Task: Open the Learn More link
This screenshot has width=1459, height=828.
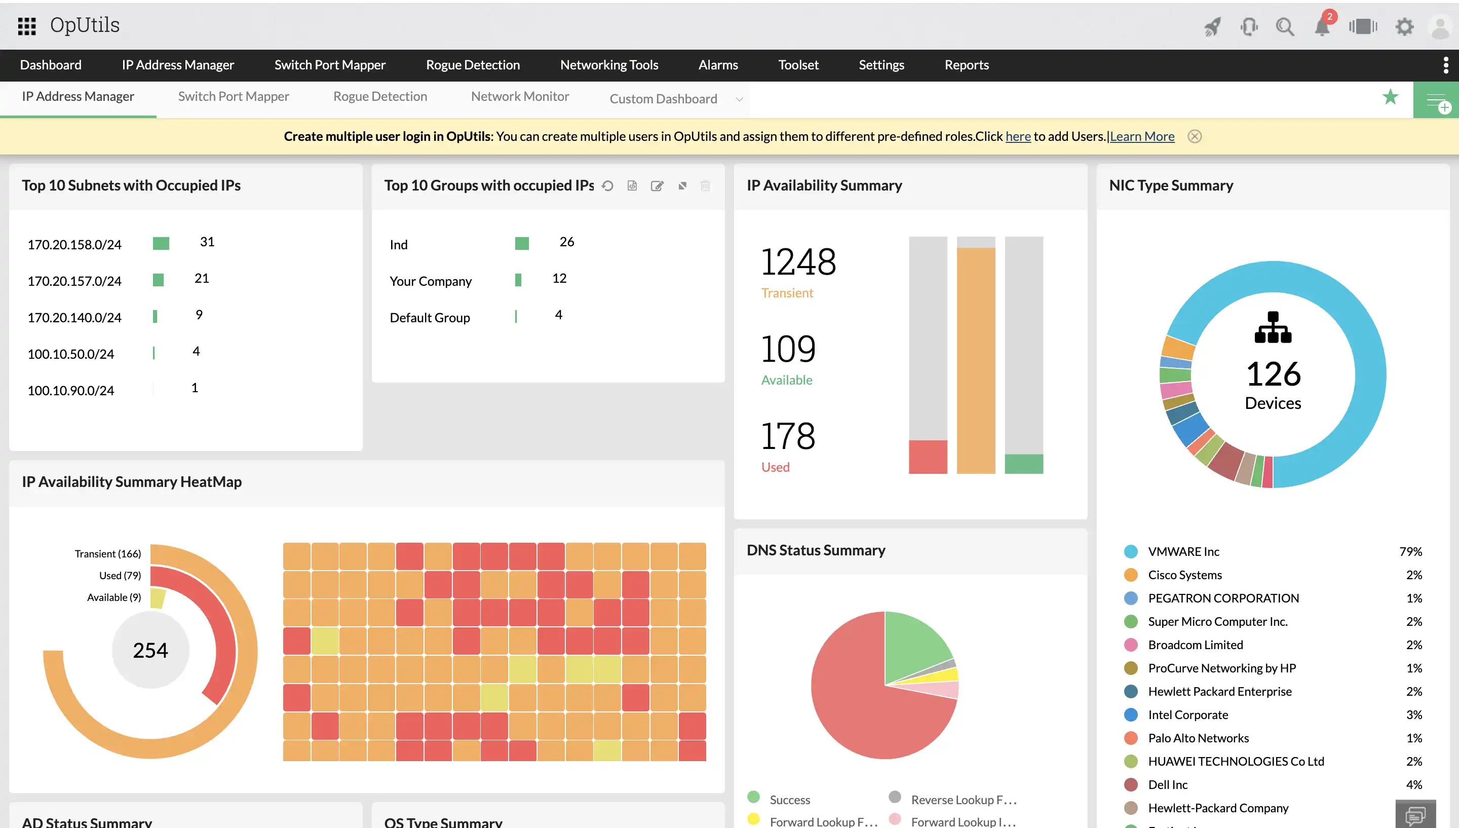Action: click(x=1142, y=136)
